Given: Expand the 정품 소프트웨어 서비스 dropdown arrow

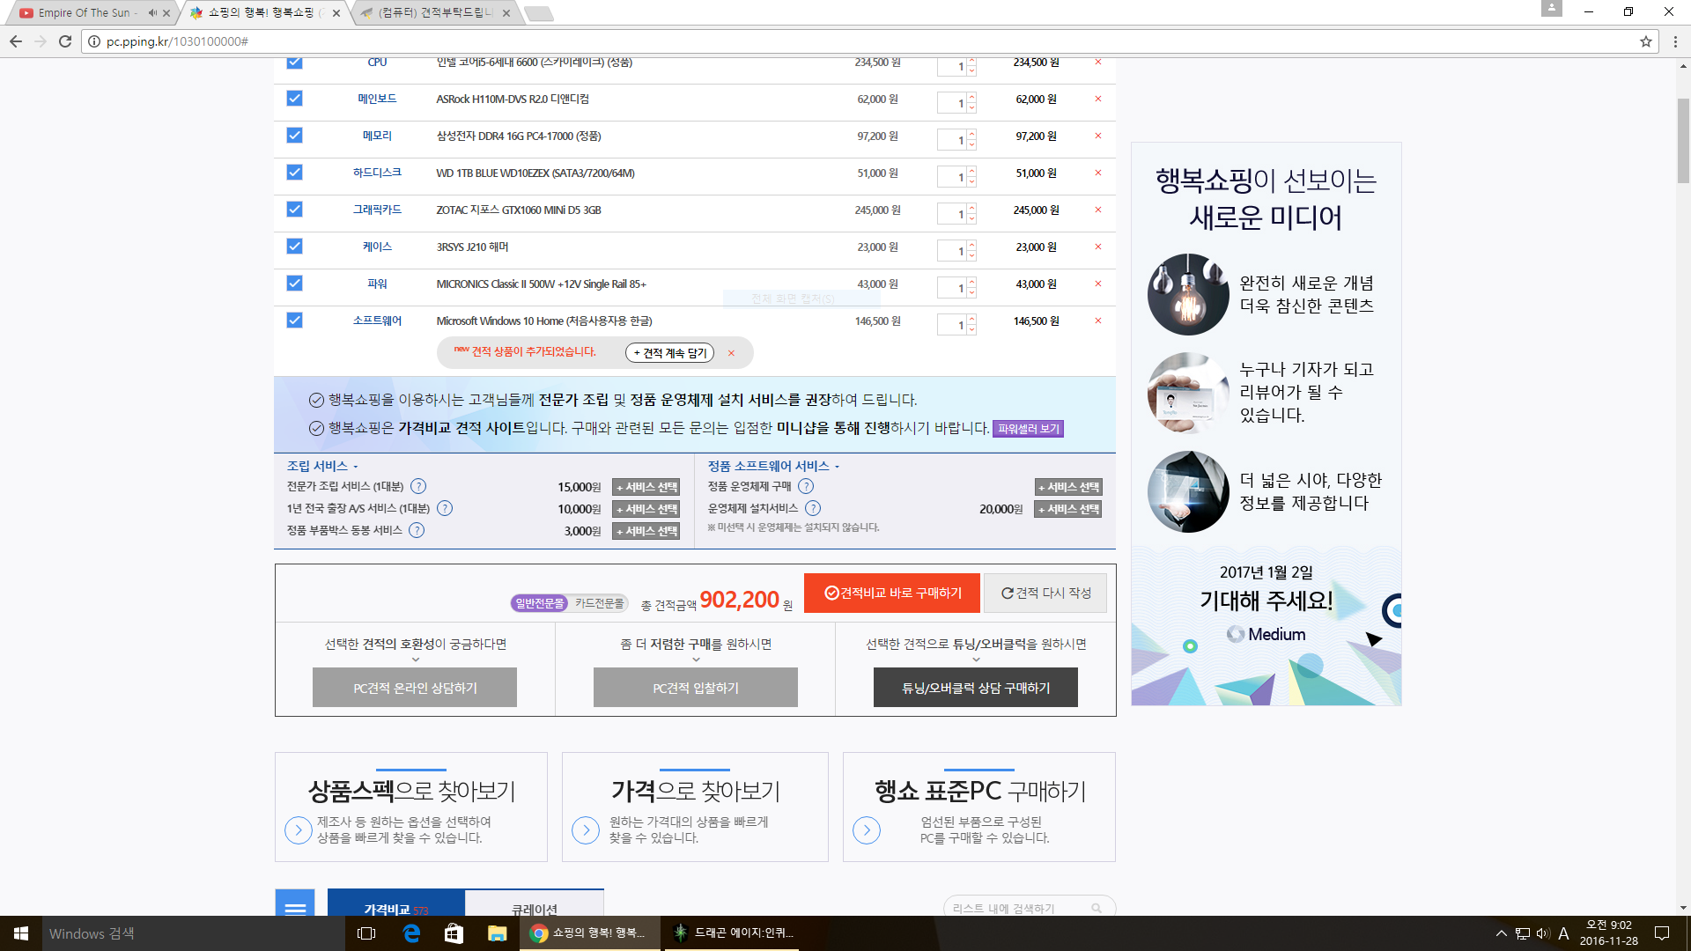Looking at the screenshot, I should point(838,467).
